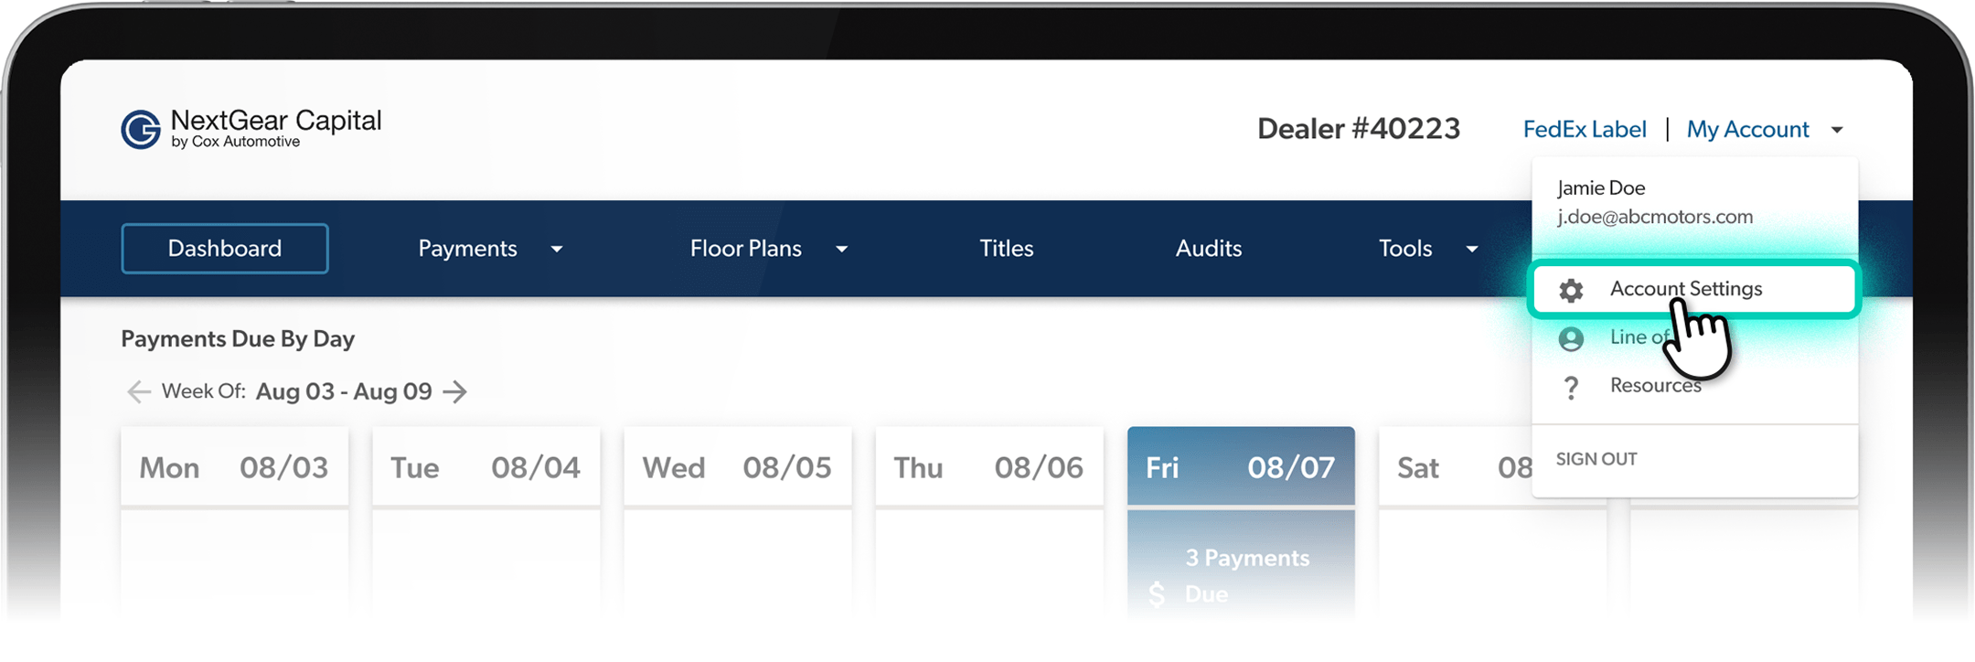Click the FedEx Label link
Viewport: 1975px width, 662px height.
pyautogui.click(x=1585, y=129)
